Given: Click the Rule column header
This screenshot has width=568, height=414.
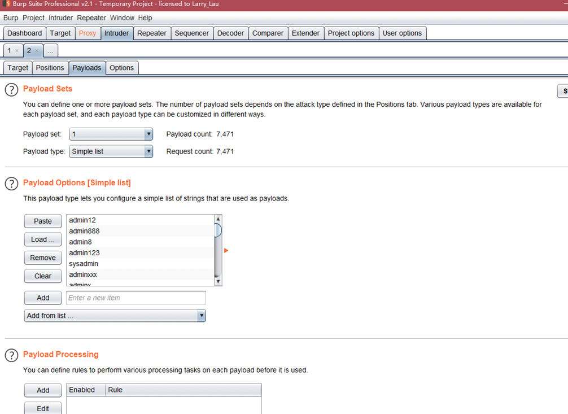Looking at the screenshot, I should pyautogui.click(x=183, y=390).
